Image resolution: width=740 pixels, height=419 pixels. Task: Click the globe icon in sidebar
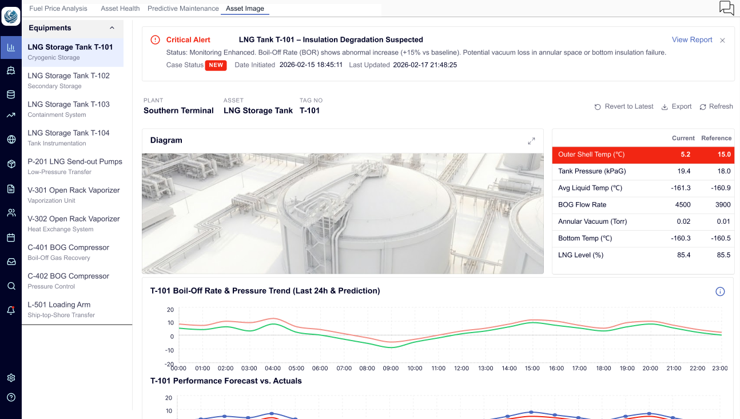11,140
